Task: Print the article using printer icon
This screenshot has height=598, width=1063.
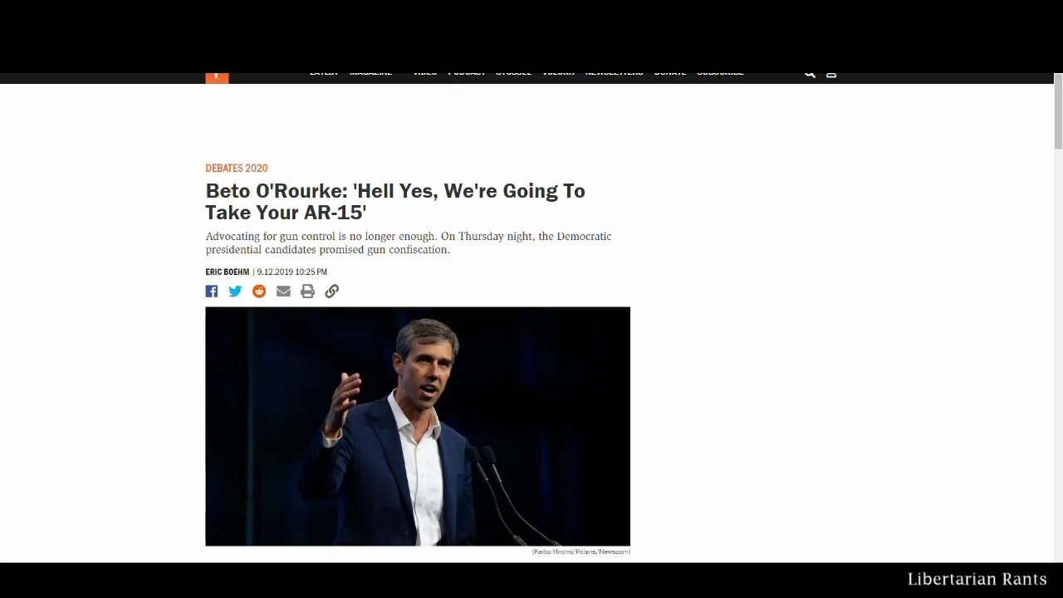Action: (x=307, y=292)
